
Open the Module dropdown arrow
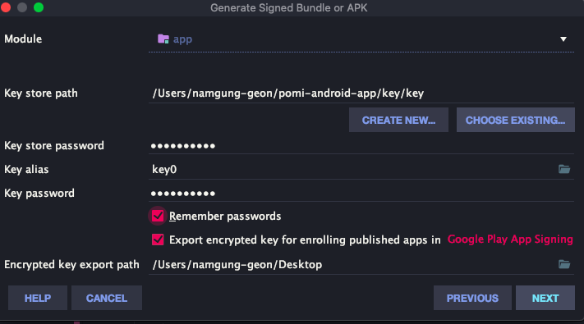click(563, 39)
